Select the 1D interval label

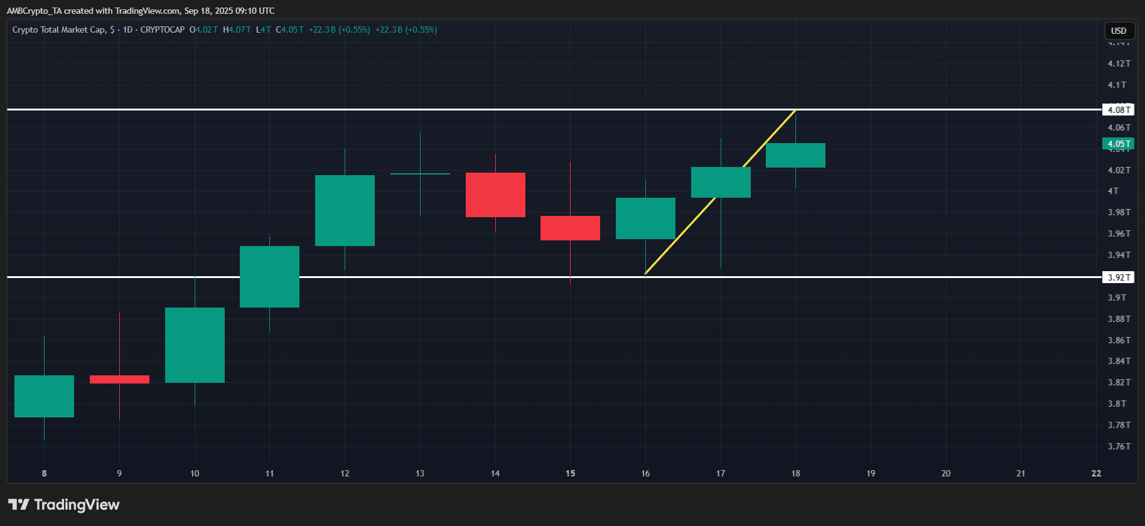(x=127, y=30)
